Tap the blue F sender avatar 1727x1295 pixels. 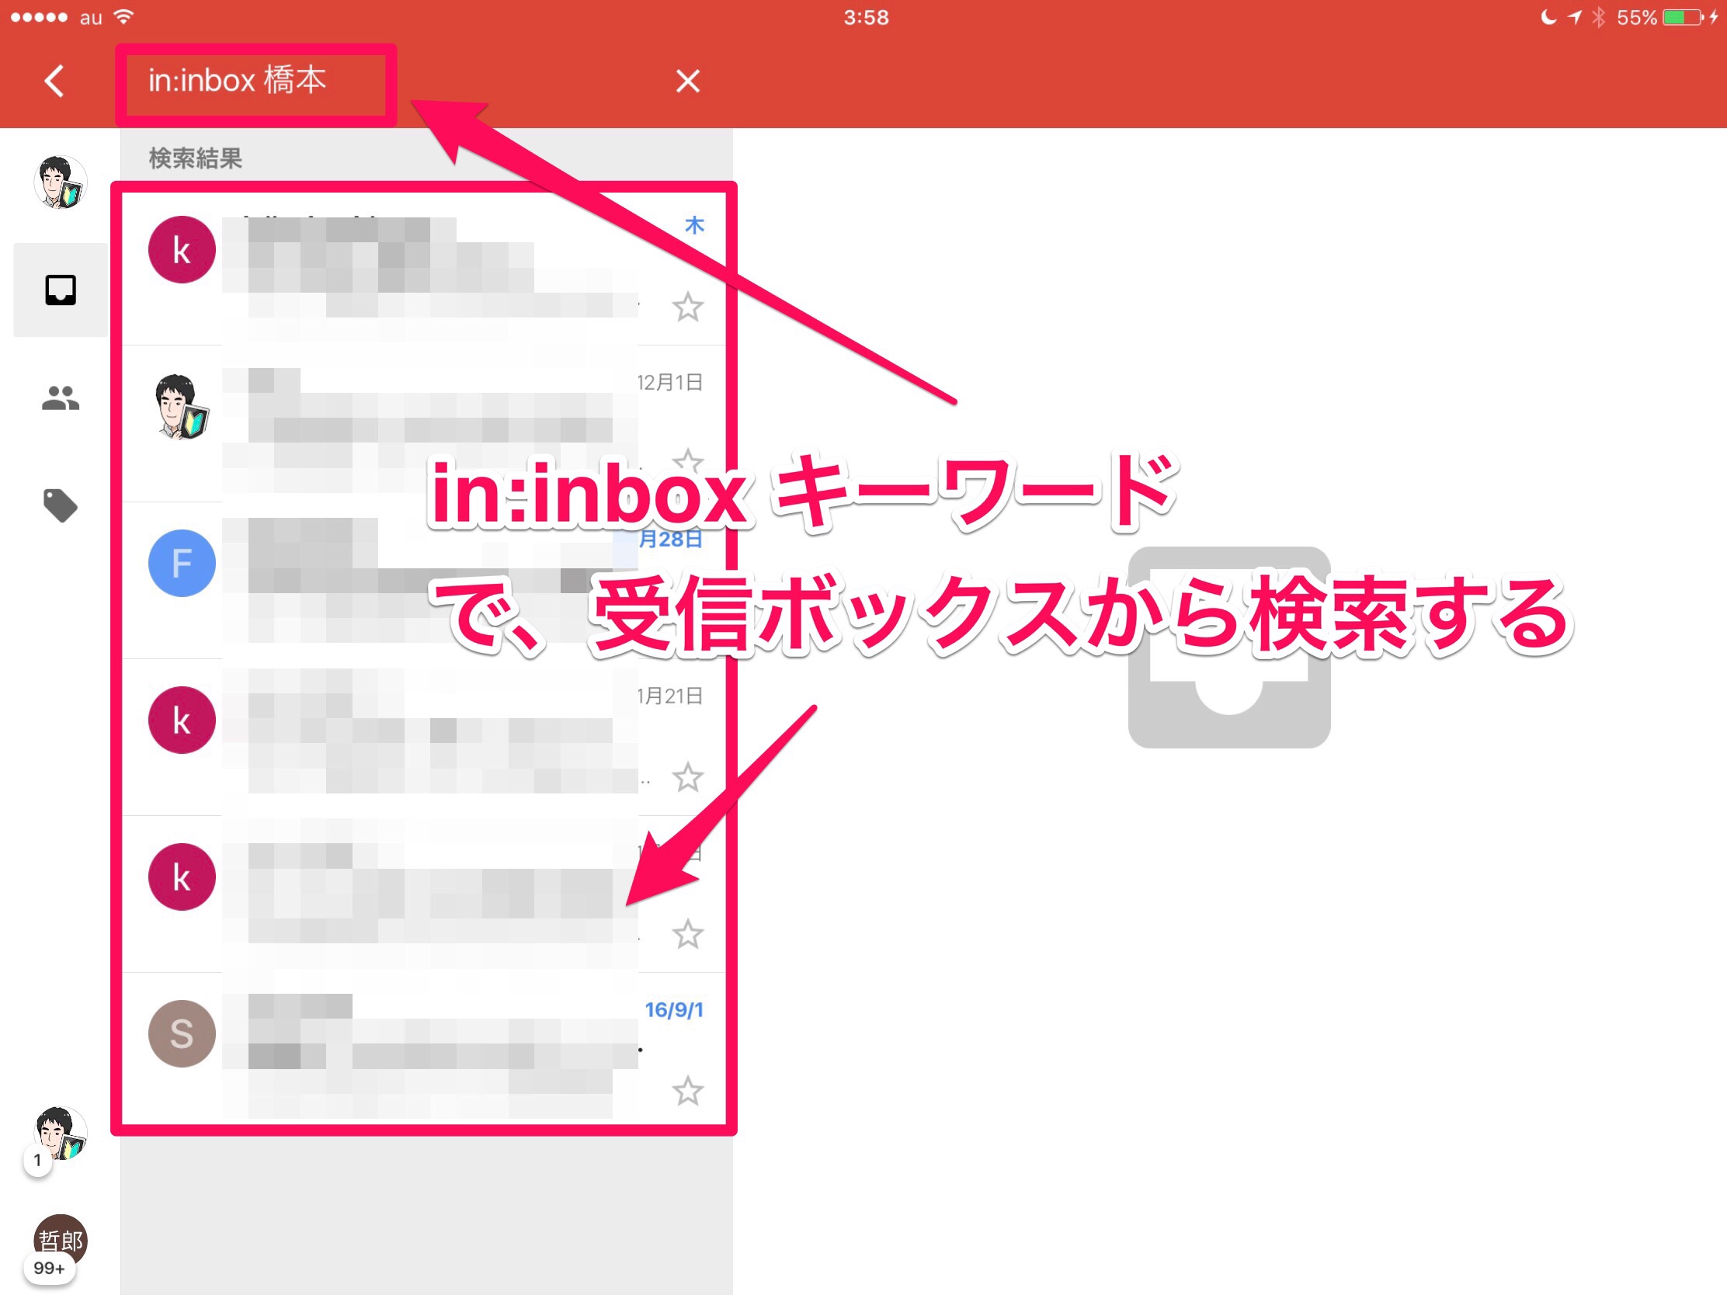(x=182, y=564)
